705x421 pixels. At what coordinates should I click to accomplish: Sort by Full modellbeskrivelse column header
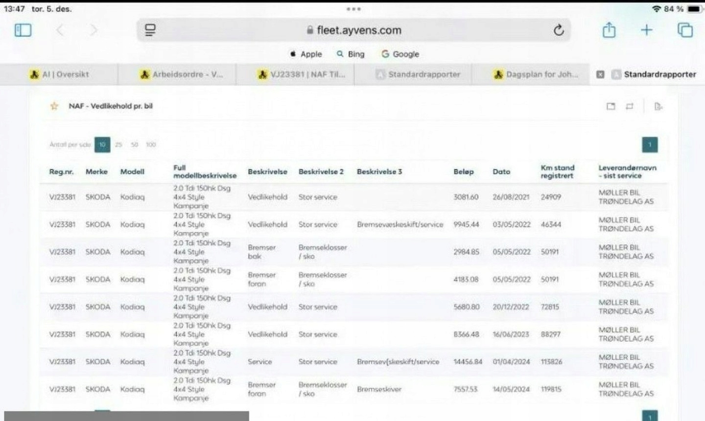point(205,172)
